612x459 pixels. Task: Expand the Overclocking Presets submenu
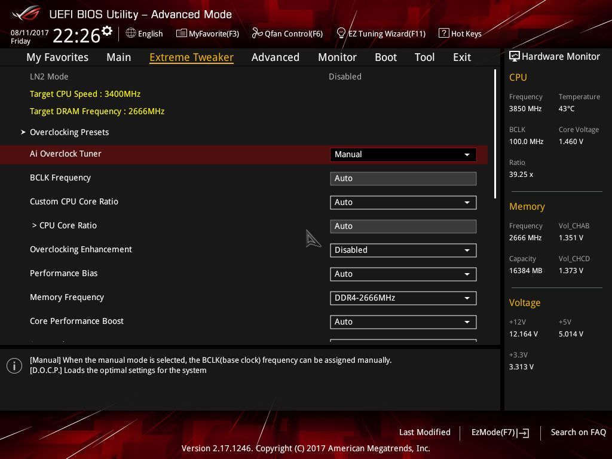click(69, 132)
